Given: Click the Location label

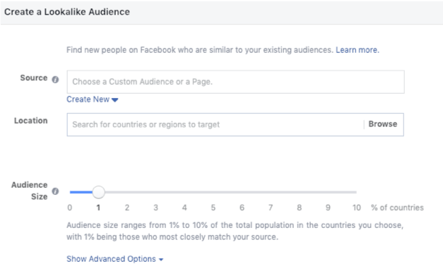Looking at the screenshot, I should point(31,121).
